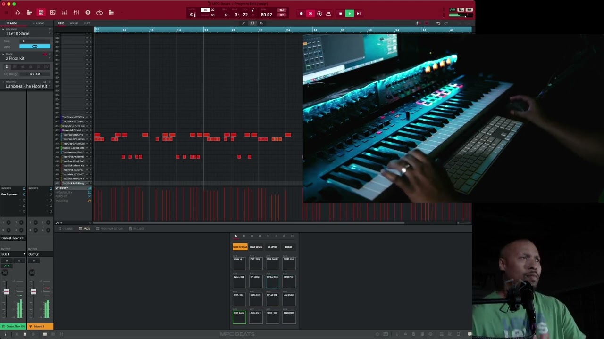
Task: Open the program dropdown for DanceHall Floor Kit
Action: pyautogui.click(x=49, y=86)
